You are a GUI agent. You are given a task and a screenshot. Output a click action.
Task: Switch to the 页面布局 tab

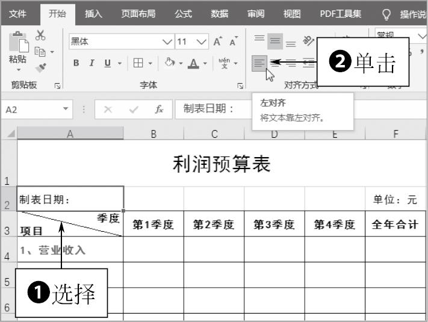[x=138, y=14]
